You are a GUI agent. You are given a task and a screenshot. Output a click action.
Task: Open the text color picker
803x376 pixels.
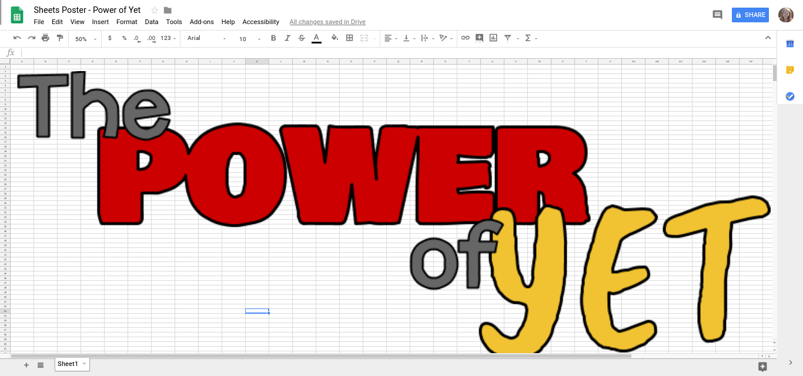[316, 38]
